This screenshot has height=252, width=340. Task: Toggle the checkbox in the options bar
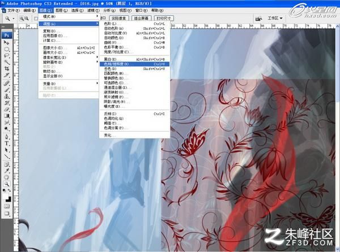[36, 19]
